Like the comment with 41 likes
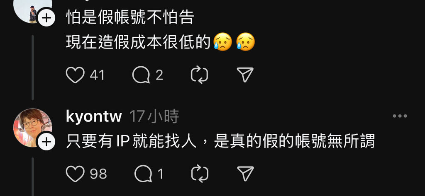Image resolution: width=425 pixels, height=196 pixels. point(76,75)
